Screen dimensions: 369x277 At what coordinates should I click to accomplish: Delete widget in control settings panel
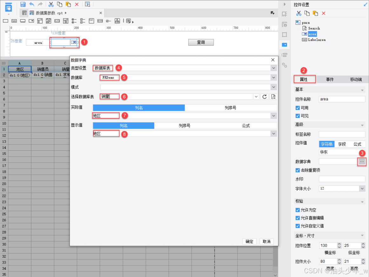pyautogui.click(x=324, y=13)
